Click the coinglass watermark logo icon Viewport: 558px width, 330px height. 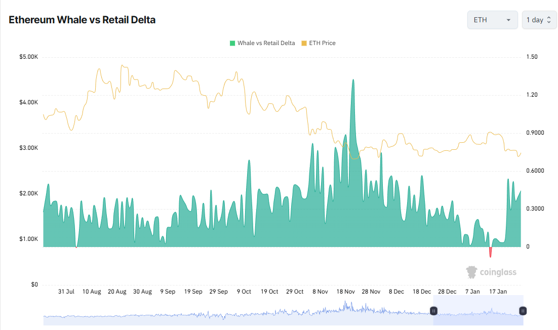[x=472, y=272]
